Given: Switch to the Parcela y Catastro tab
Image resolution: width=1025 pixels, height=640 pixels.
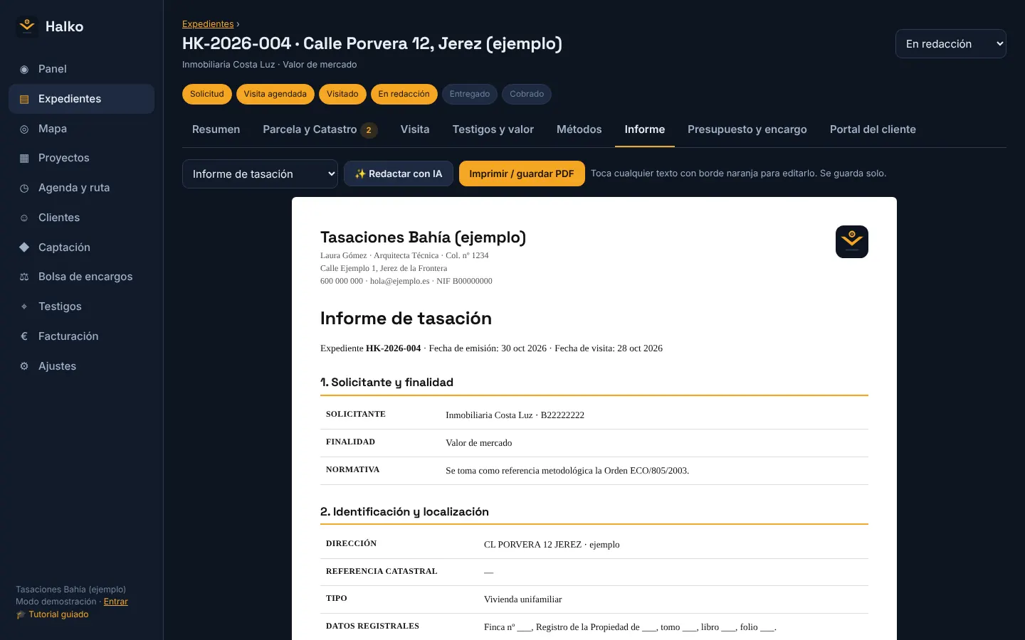Looking at the screenshot, I should click(x=320, y=129).
